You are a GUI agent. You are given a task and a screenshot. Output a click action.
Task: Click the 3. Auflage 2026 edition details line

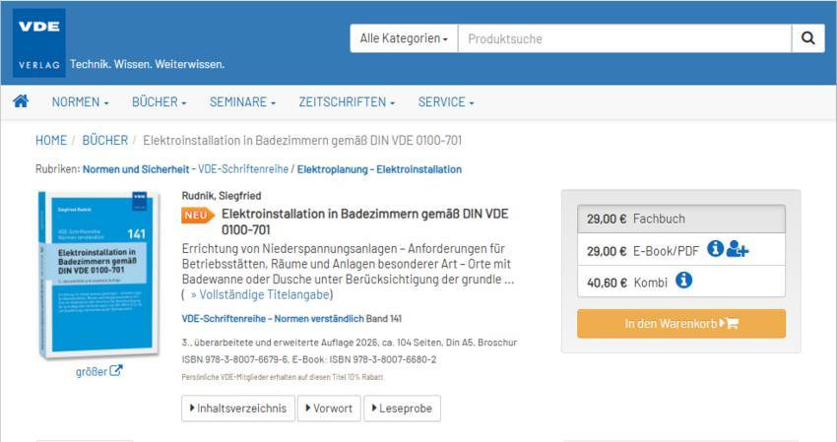350,343
